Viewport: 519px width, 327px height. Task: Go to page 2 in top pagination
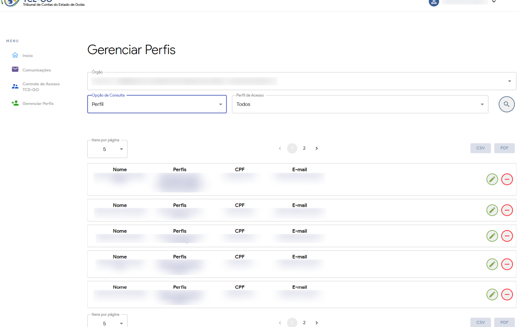pos(304,148)
